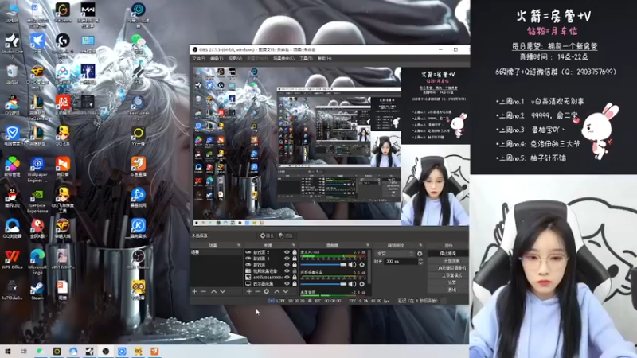The width and height of the screenshot is (637, 358).
Task: Add a new source with the plus icon
Action: (248, 291)
